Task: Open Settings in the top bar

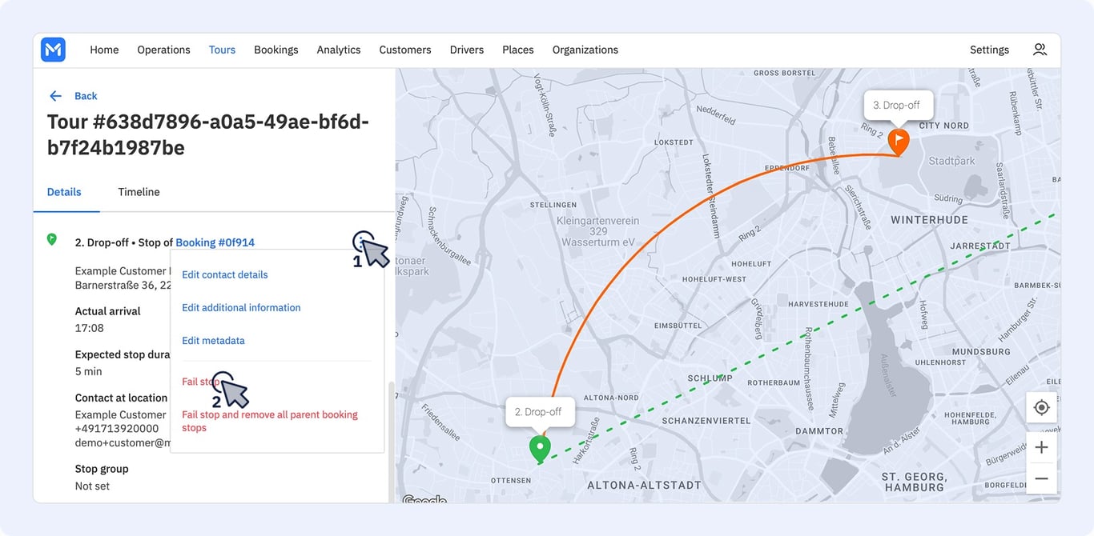Action: pyautogui.click(x=990, y=50)
